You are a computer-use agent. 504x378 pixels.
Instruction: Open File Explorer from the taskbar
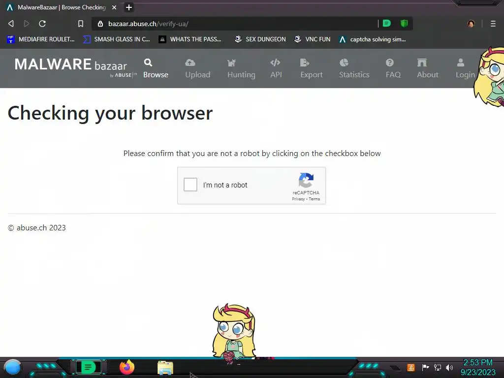(165, 368)
